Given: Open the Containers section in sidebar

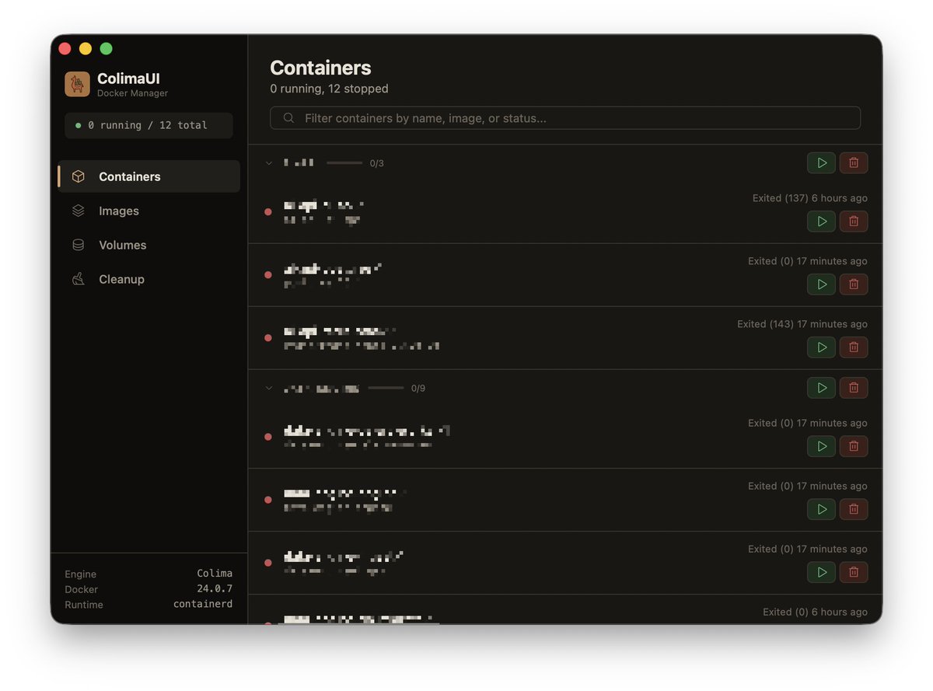Looking at the screenshot, I should (x=149, y=176).
